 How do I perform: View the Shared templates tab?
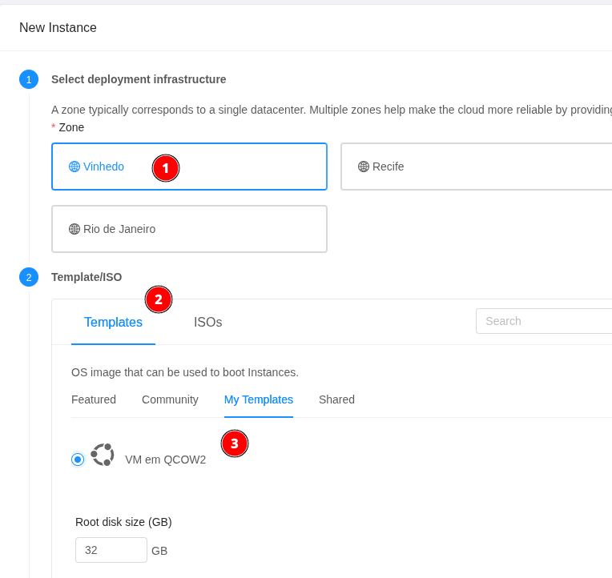pyautogui.click(x=336, y=399)
